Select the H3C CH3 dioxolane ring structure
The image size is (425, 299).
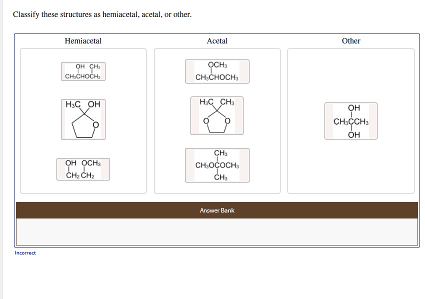pos(216,115)
